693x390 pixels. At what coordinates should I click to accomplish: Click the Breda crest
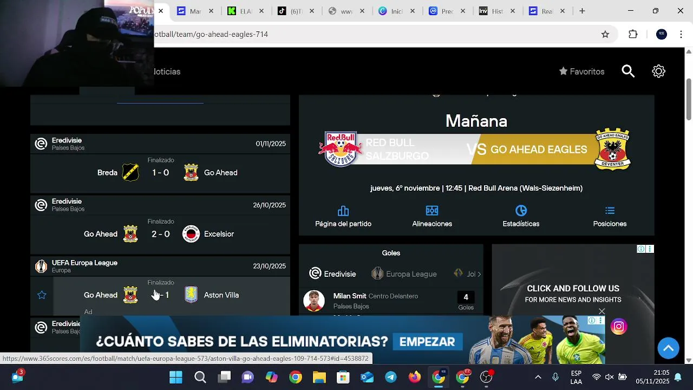click(x=130, y=173)
